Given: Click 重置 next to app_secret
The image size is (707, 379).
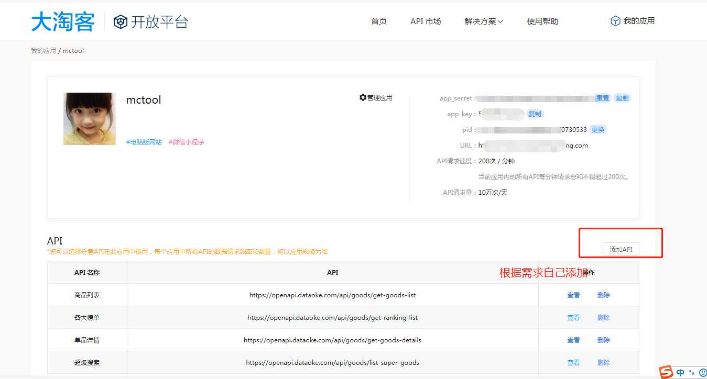Looking at the screenshot, I should (x=603, y=98).
